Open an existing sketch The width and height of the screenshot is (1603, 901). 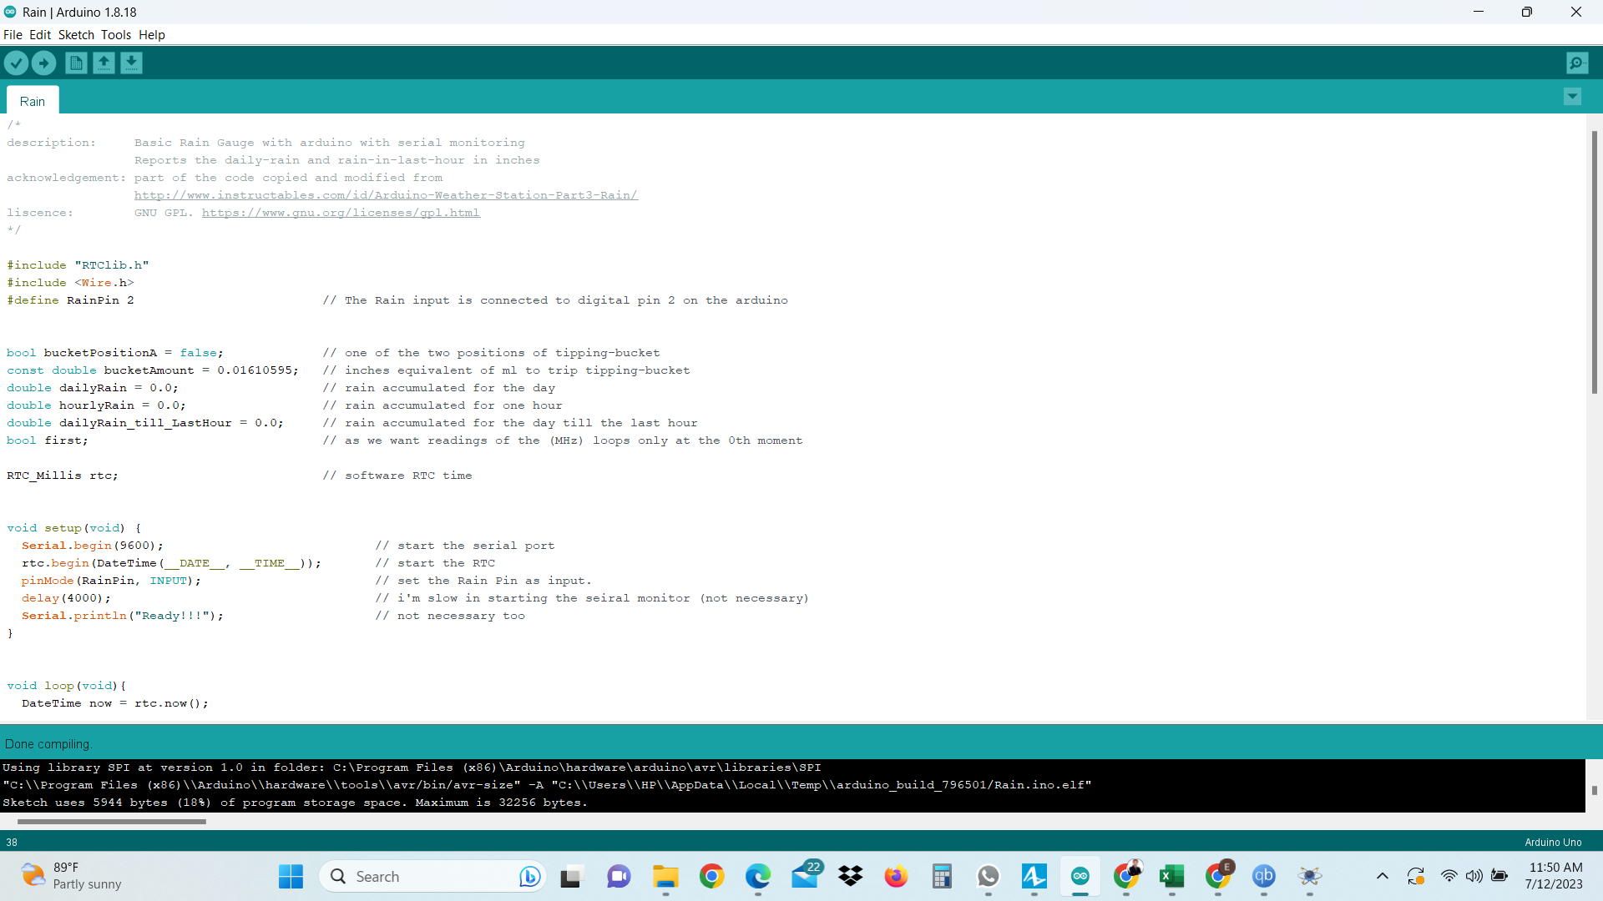104,63
